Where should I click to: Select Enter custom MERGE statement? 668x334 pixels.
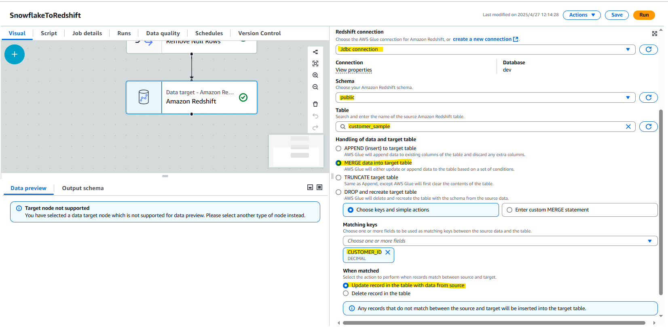[579, 210]
